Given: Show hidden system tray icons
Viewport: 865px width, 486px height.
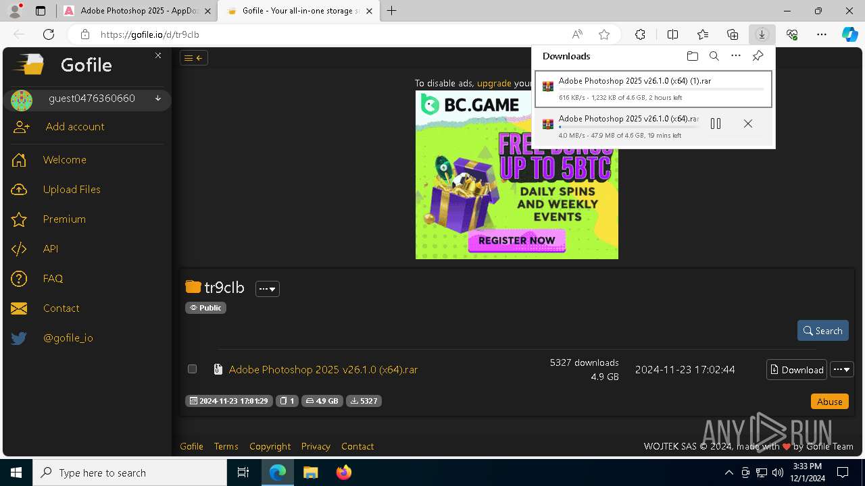Looking at the screenshot, I should pyautogui.click(x=728, y=473).
